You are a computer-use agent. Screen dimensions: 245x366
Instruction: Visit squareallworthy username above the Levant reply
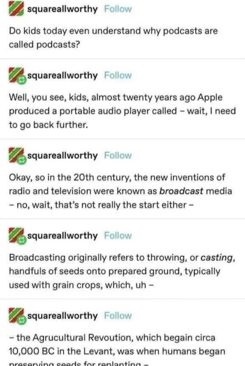click(62, 316)
